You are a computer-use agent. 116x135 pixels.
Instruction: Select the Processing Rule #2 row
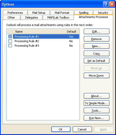click(x=43, y=41)
